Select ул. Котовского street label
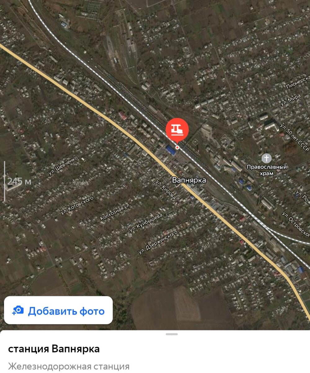 [77, 205]
